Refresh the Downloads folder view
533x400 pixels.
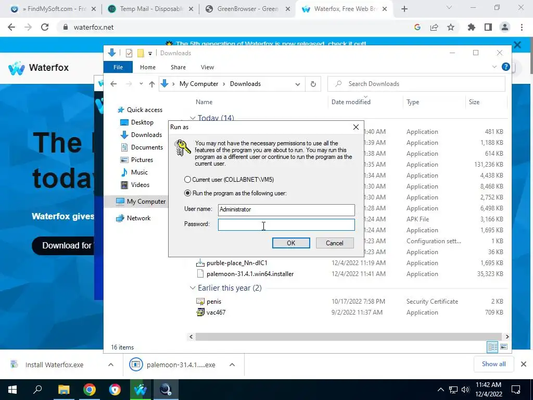click(x=313, y=84)
